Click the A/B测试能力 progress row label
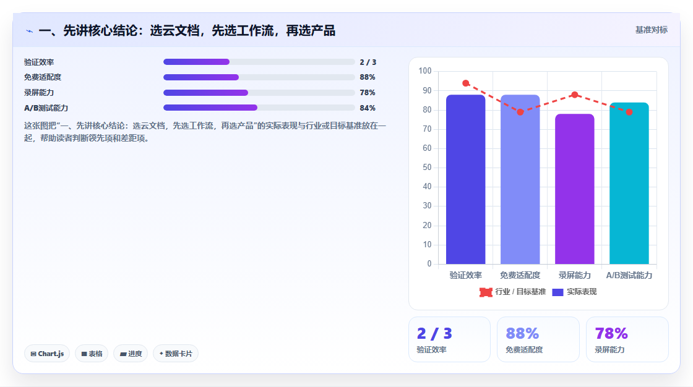The height and width of the screenshot is (387, 693). (46, 108)
